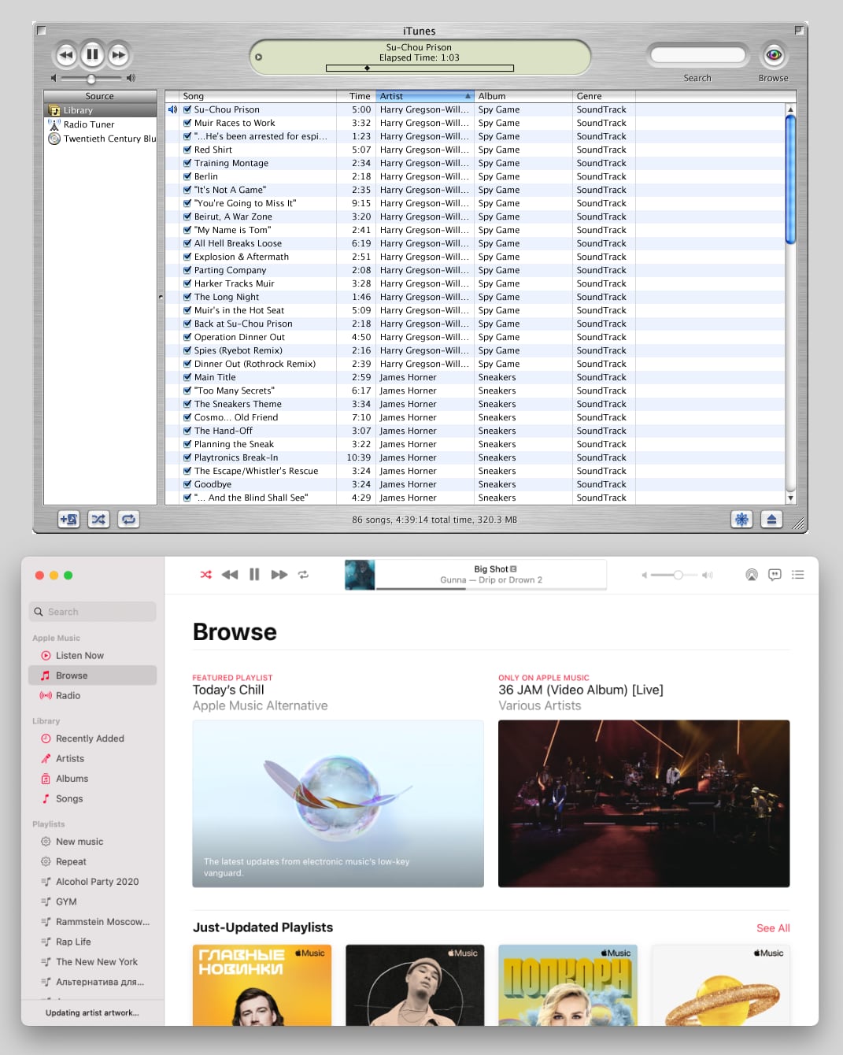Image resolution: width=843 pixels, height=1055 pixels.
Task: Open AirPlay output options in Music
Action: [752, 575]
